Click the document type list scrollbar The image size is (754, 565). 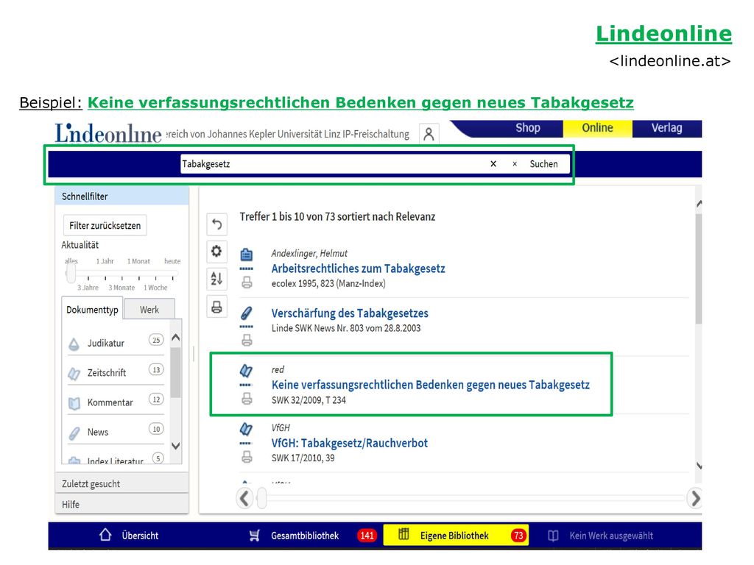click(175, 372)
